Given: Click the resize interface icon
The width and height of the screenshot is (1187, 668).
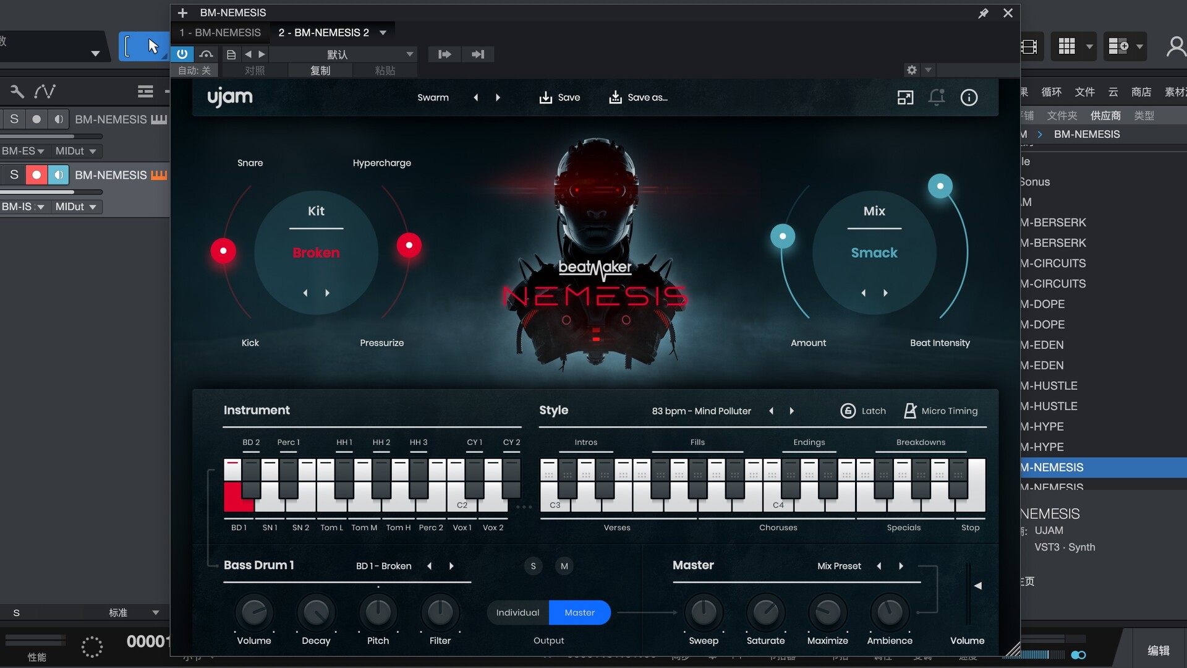Looking at the screenshot, I should [x=905, y=97].
